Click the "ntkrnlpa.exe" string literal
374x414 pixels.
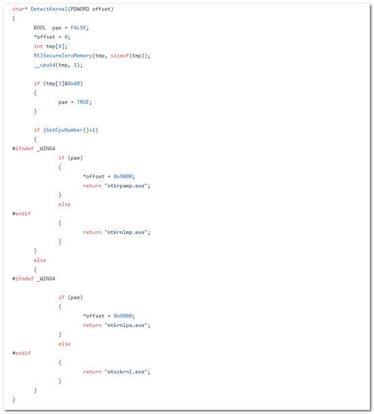coord(126,325)
